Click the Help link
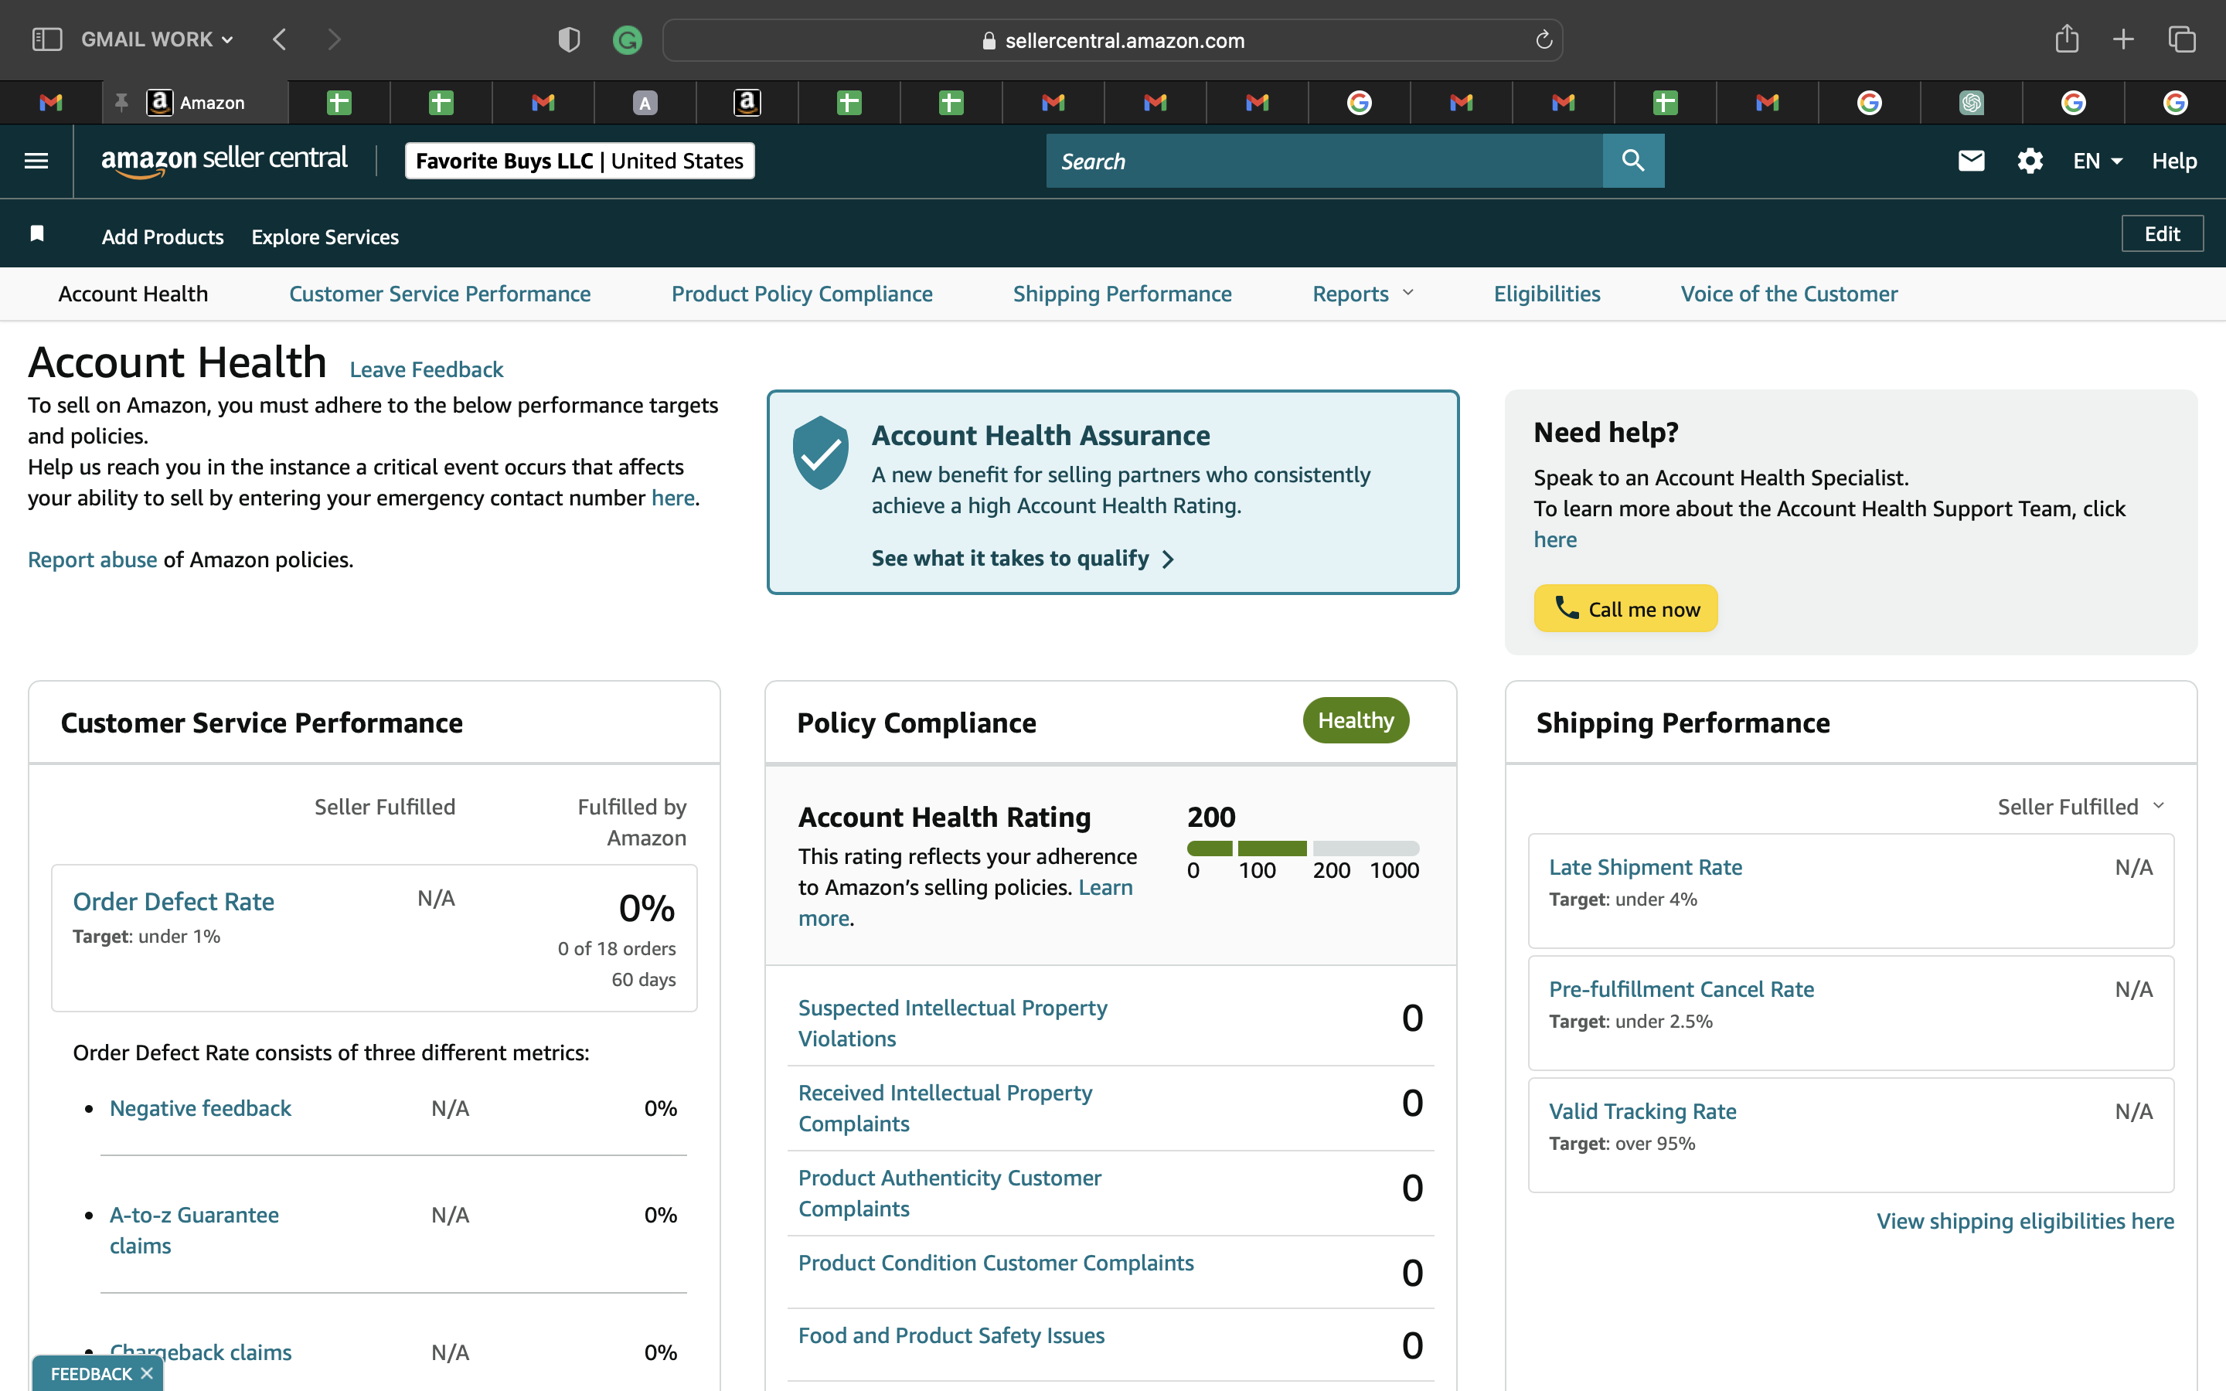The width and height of the screenshot is (2226, 1391). click(2174, 161)
